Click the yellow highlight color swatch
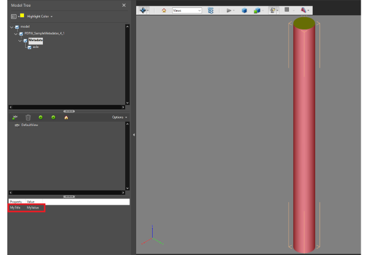 pos(21,16)
